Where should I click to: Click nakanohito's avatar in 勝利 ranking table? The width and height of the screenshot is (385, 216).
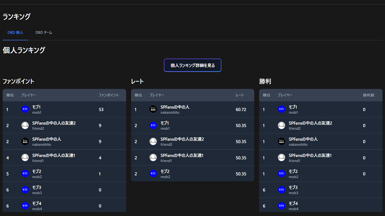tap(281, 141)
